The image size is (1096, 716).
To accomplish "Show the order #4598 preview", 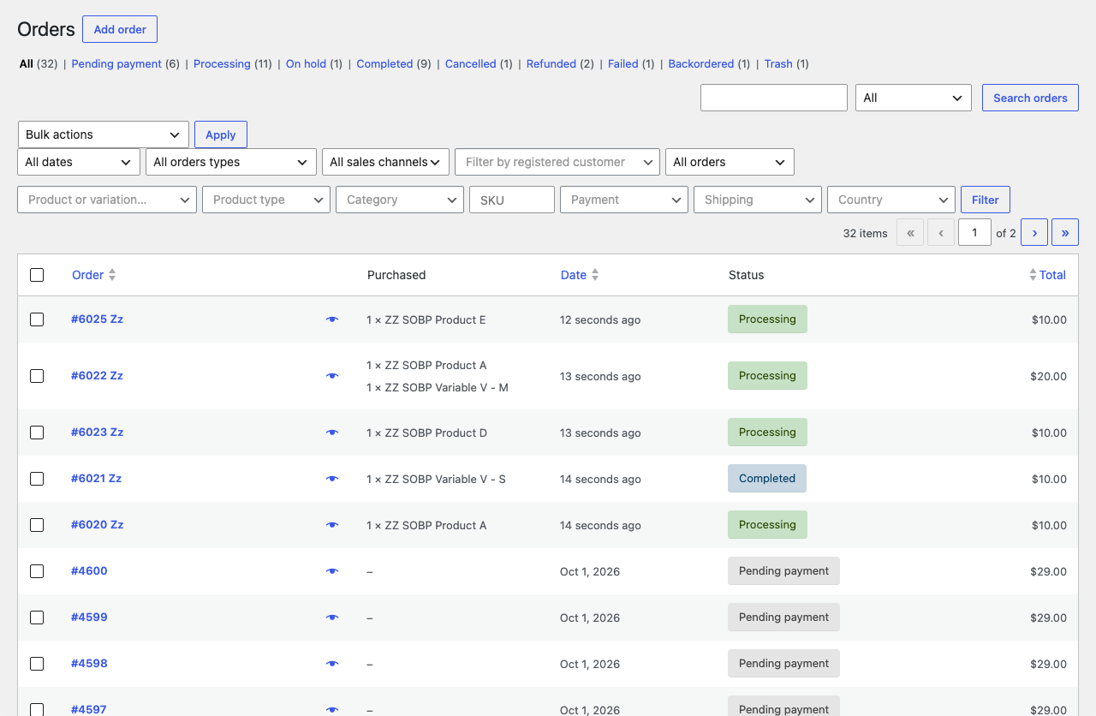I will point(332,664).
